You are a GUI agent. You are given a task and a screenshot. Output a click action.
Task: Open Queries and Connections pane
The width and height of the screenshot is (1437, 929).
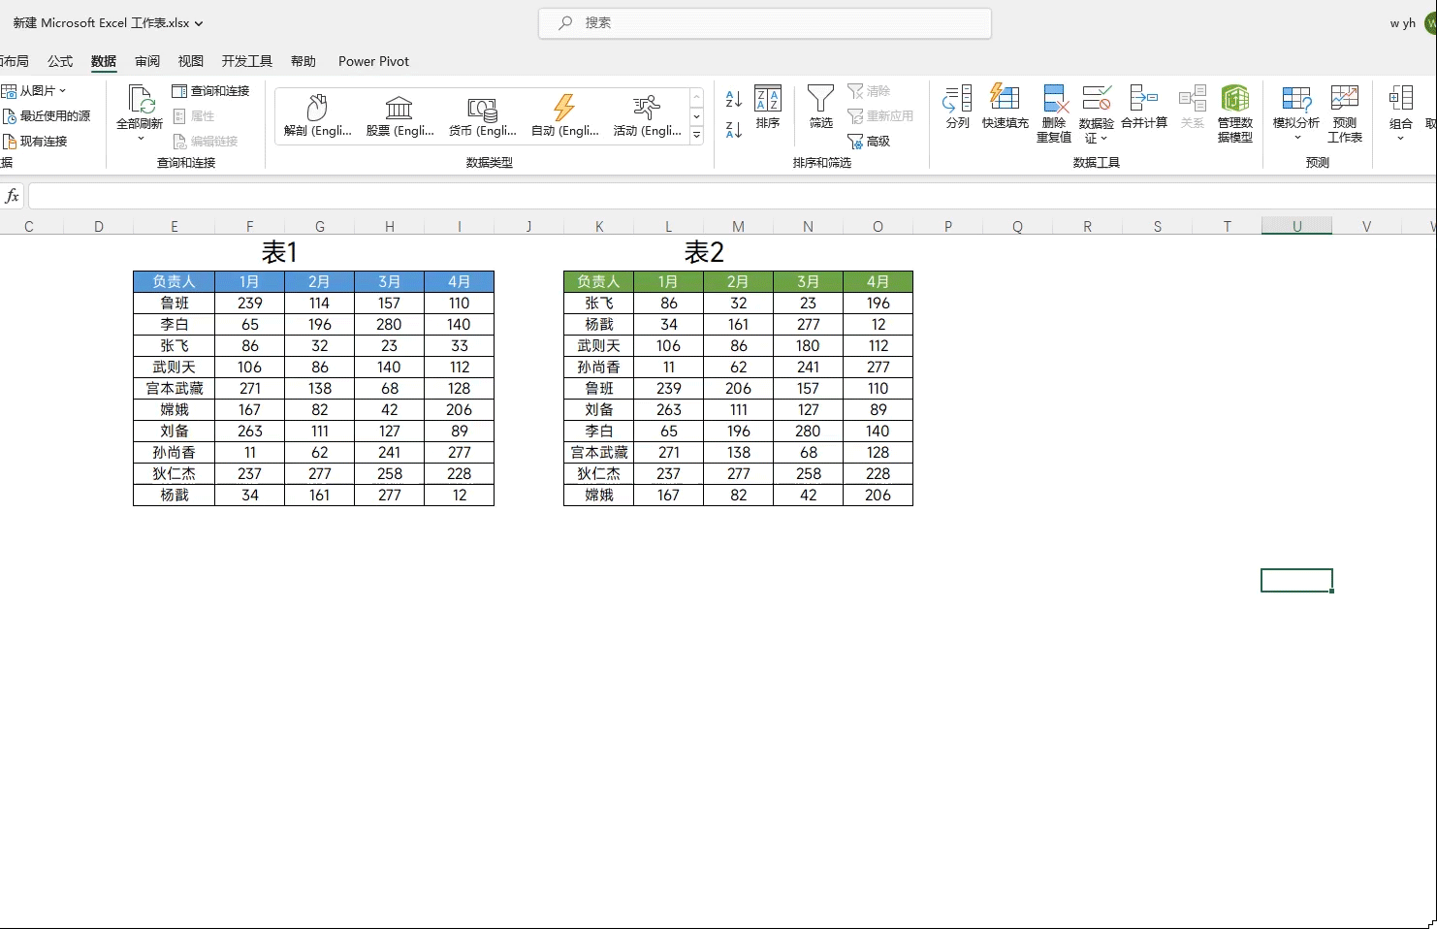click(210, 91)
